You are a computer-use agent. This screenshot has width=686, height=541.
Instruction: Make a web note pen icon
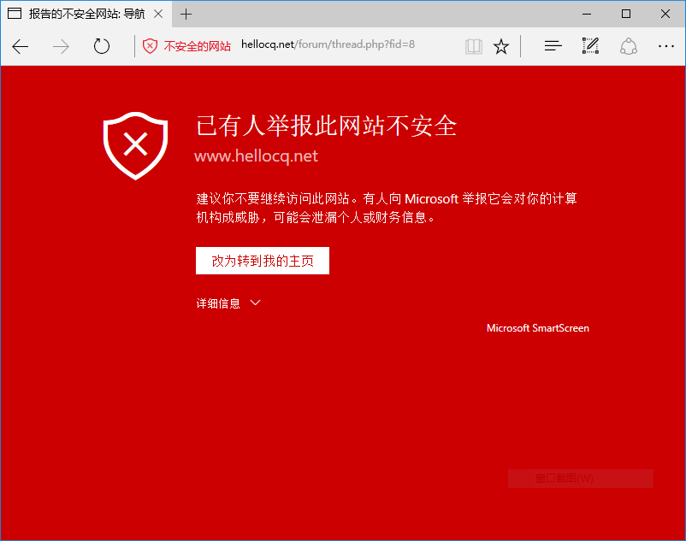click(590, 46)
